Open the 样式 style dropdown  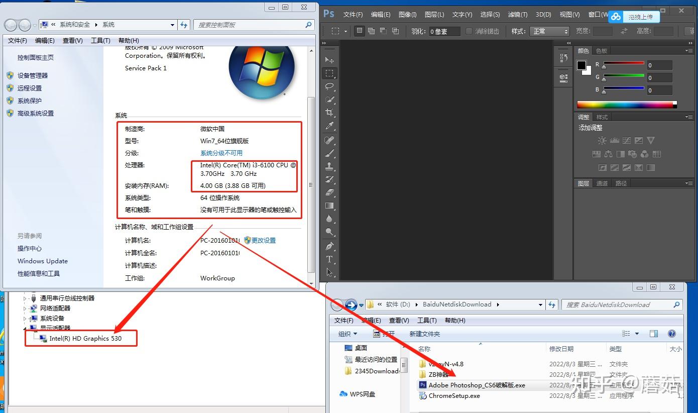pos(549,31)
